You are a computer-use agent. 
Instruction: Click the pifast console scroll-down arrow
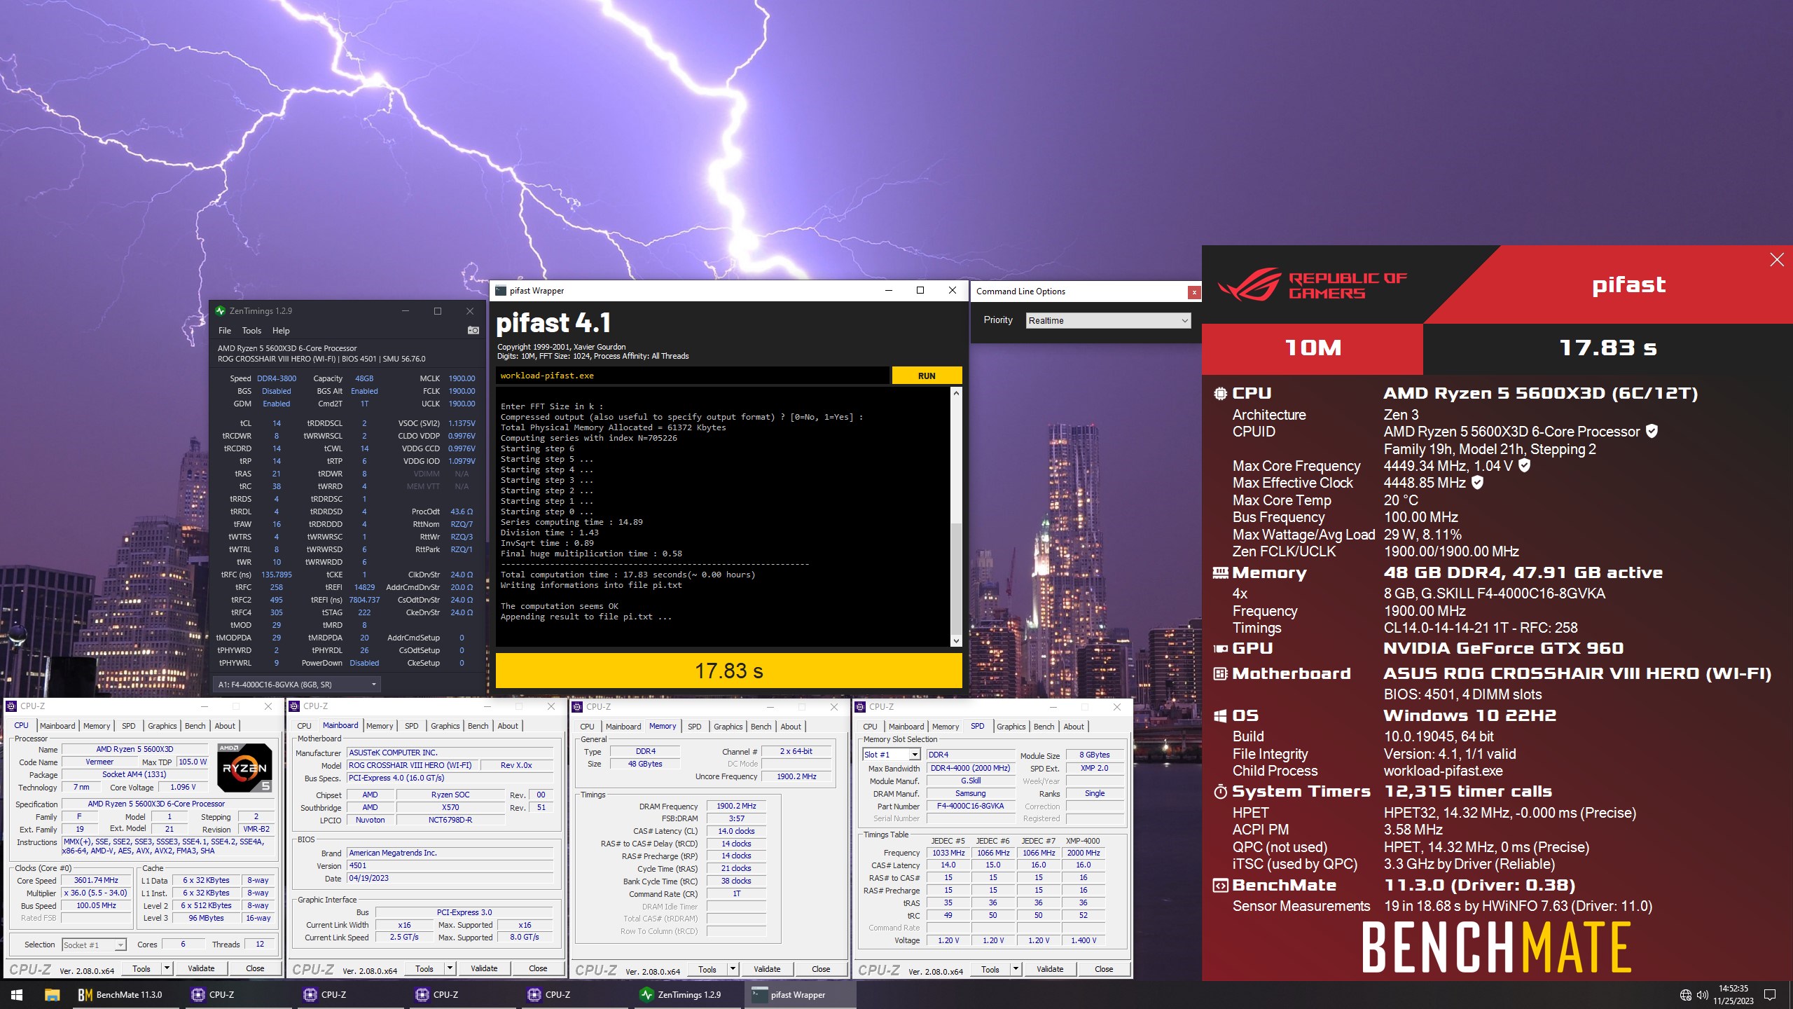tap(956, 640)
